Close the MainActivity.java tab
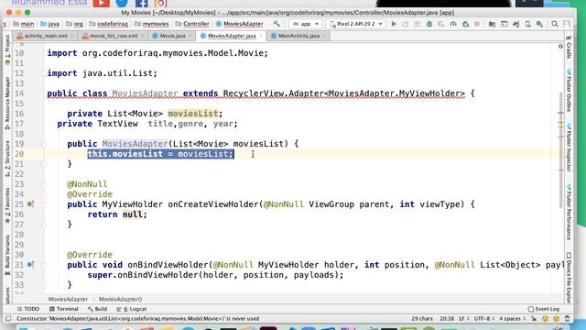The image size is (586, 330). click(324, 36)
